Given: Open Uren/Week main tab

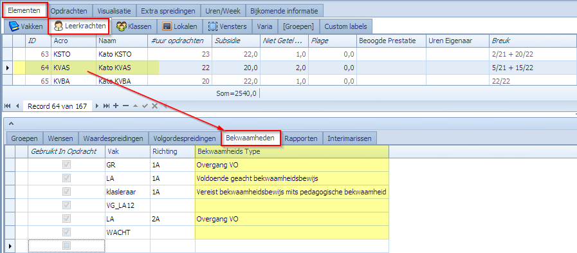Looking at the screenshot, I should [223, 11].
